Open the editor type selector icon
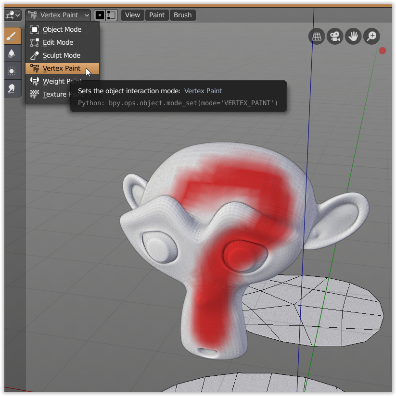 [13, 15]
